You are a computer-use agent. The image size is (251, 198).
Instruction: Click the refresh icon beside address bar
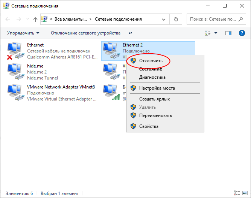click(x=176, y=19)
